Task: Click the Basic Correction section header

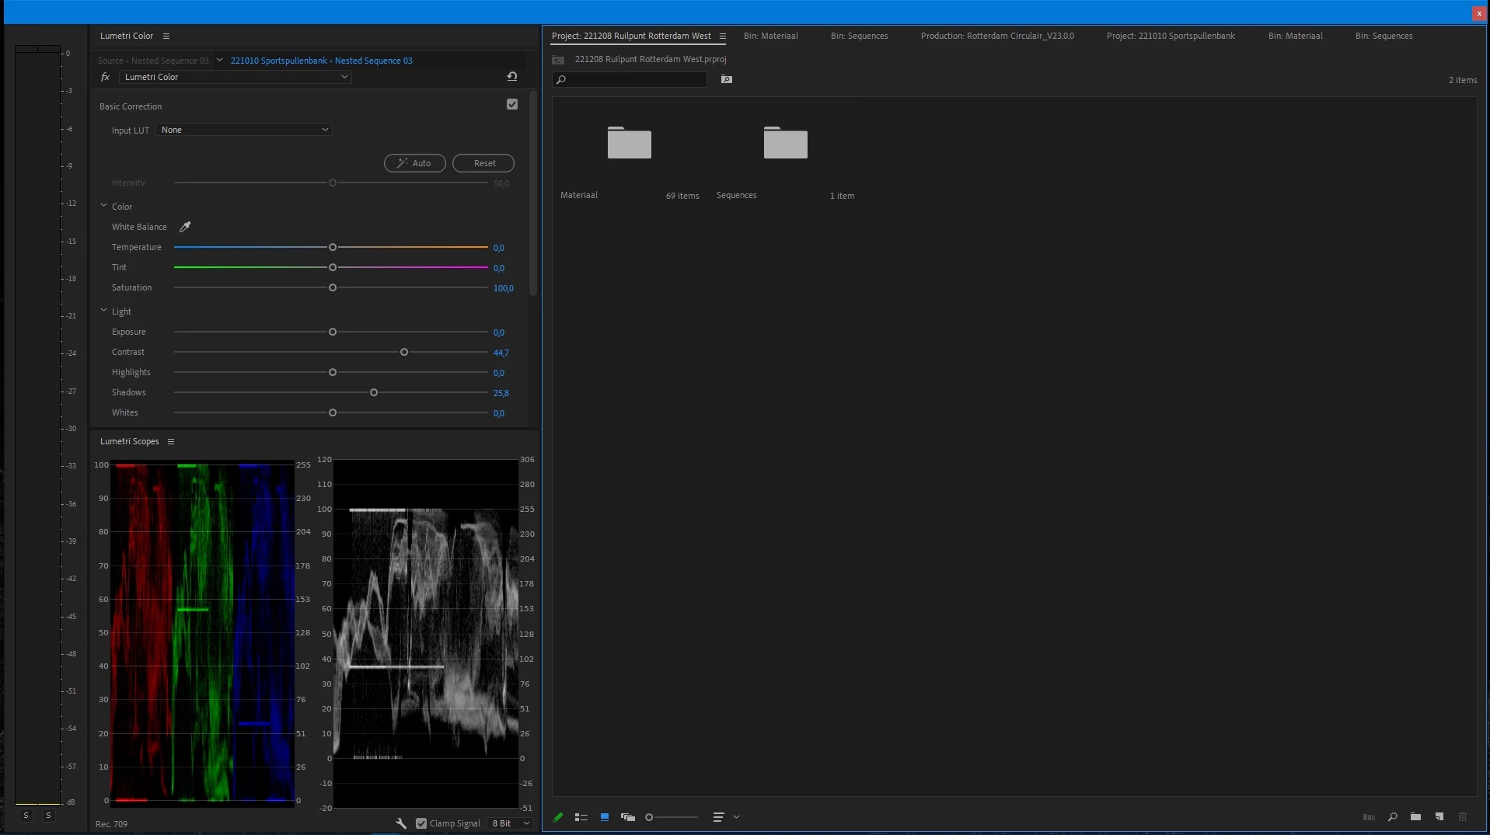Action: click(x=131, y=106)
